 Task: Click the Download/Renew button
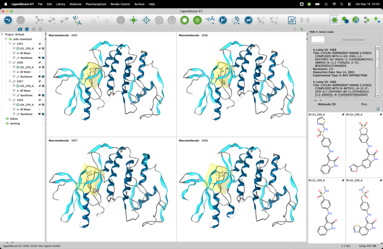(353, 40)
